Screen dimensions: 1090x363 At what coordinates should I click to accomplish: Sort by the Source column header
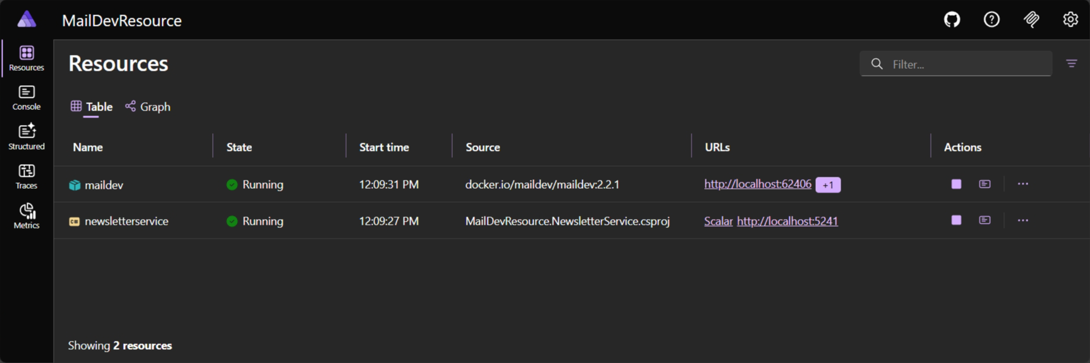click(x=483, y=147)
